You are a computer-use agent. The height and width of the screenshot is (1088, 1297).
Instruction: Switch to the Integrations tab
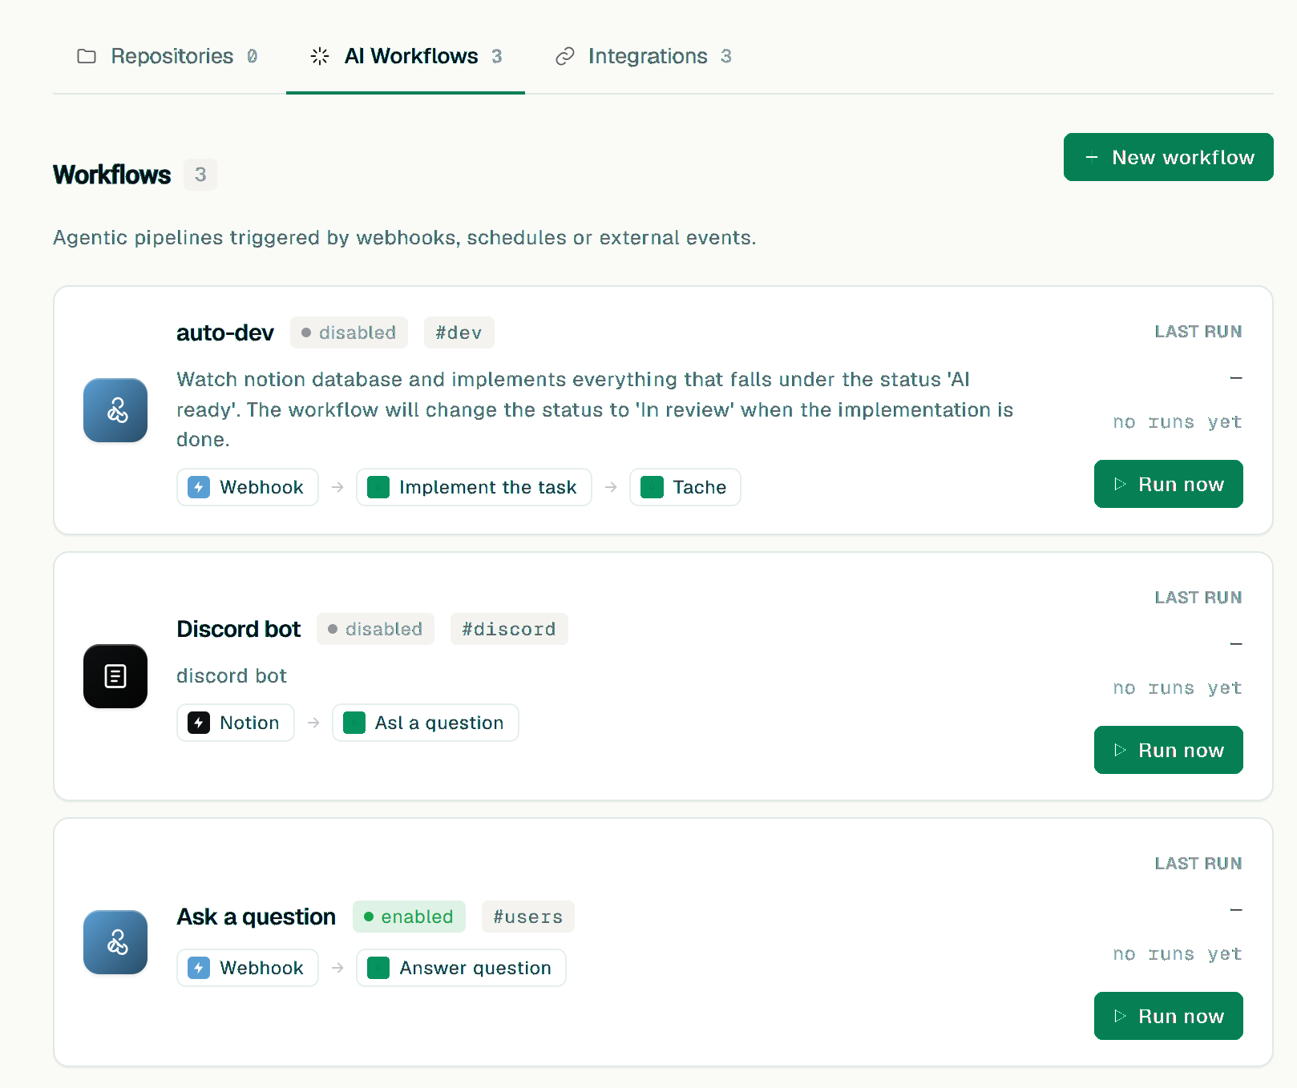point(644,56)
